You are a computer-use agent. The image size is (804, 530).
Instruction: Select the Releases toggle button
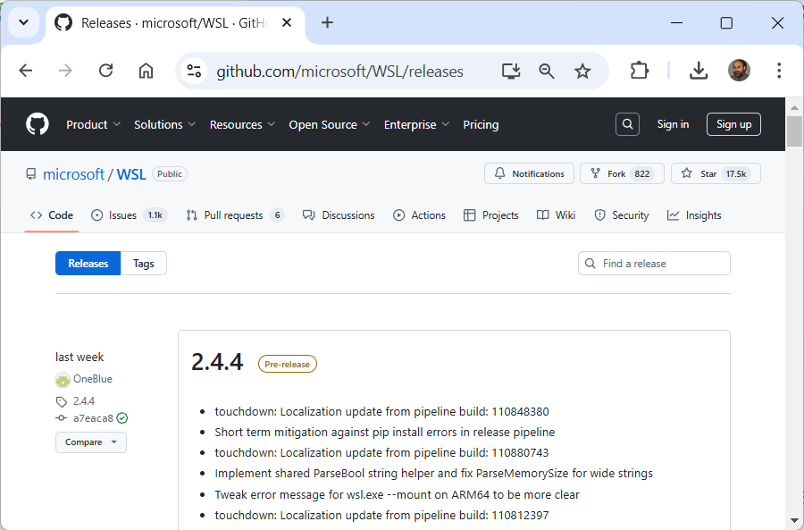coord(88,264)
